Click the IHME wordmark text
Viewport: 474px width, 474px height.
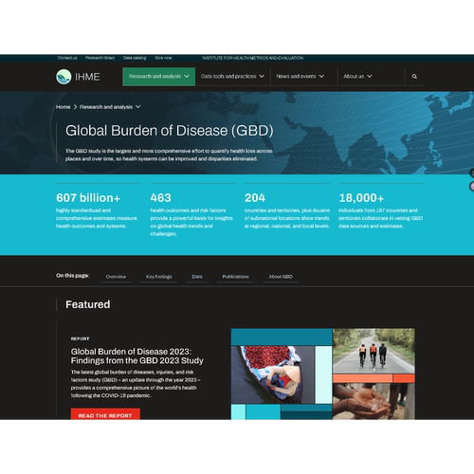pos(87,77)
